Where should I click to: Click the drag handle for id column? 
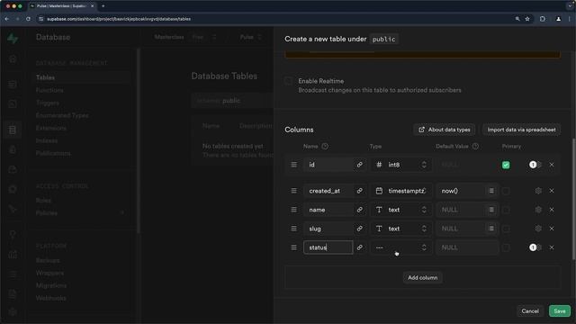[x=294, y=165]
